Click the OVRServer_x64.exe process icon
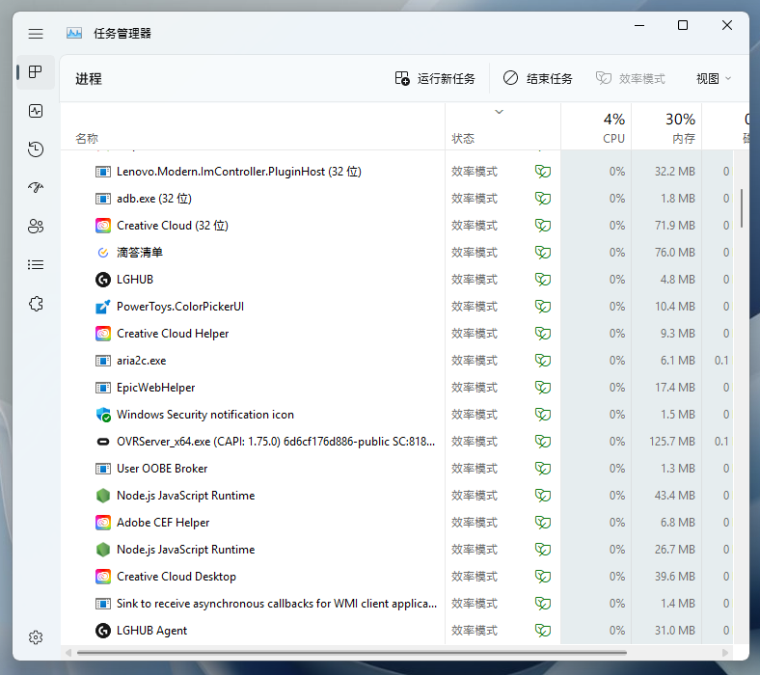The width and height of the screenshot is (760, 675). click(x=103, y=442)
